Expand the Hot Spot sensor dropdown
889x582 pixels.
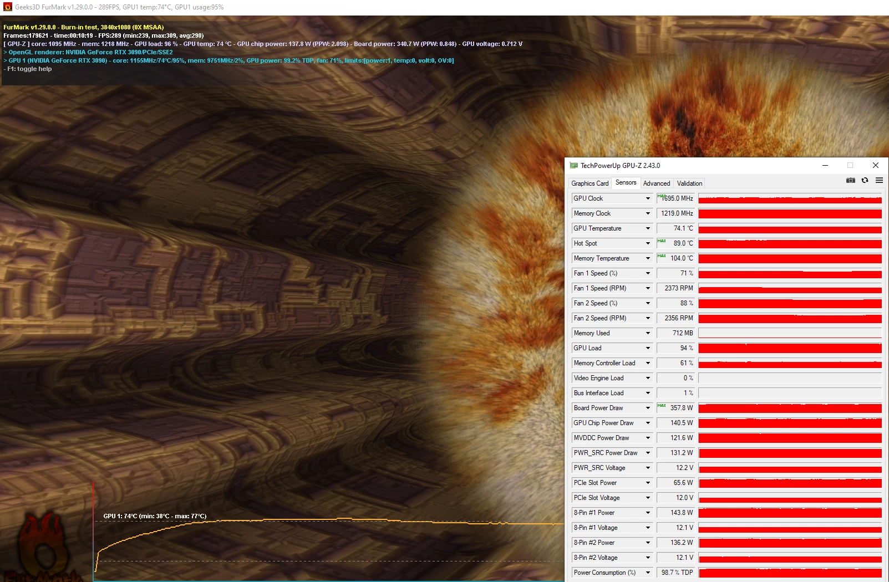click(648, 243)
